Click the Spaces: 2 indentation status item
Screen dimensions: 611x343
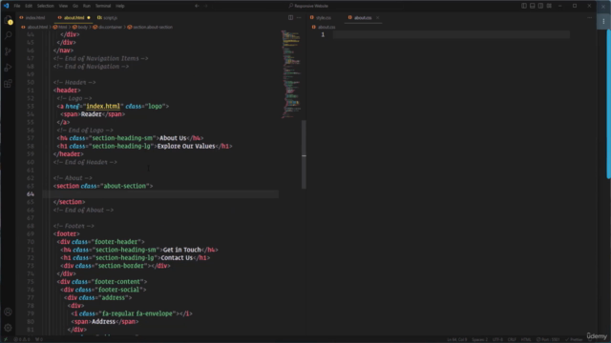(479, 339)
